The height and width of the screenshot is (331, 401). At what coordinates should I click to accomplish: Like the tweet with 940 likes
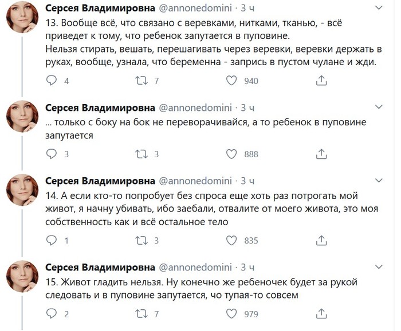[231, 81]
